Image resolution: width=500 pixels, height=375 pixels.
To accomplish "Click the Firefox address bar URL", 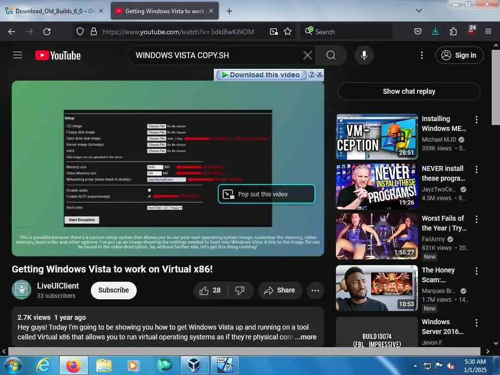I will [x=178, y=32].
